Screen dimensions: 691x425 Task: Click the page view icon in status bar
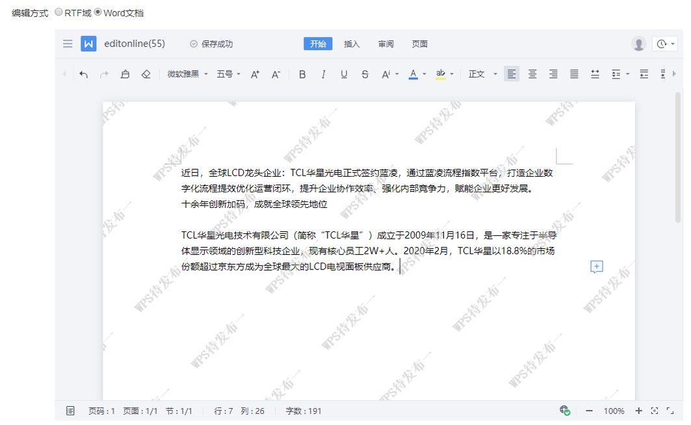[70, 411]
